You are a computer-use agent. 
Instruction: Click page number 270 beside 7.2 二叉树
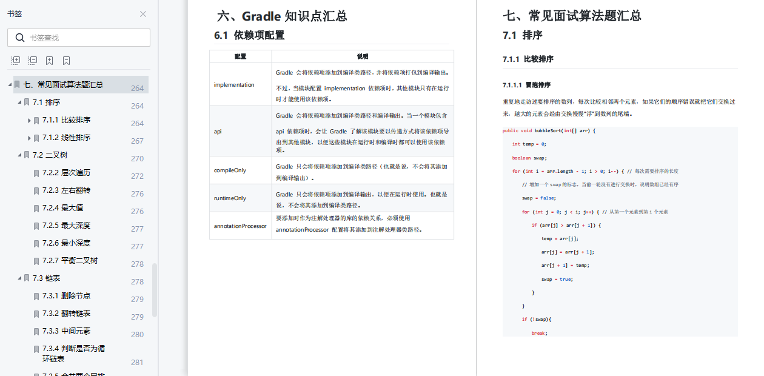point(138,158)
